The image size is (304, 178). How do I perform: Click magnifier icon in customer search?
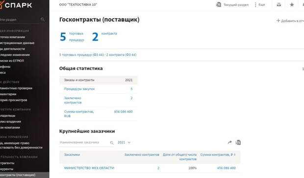[112, 143]
